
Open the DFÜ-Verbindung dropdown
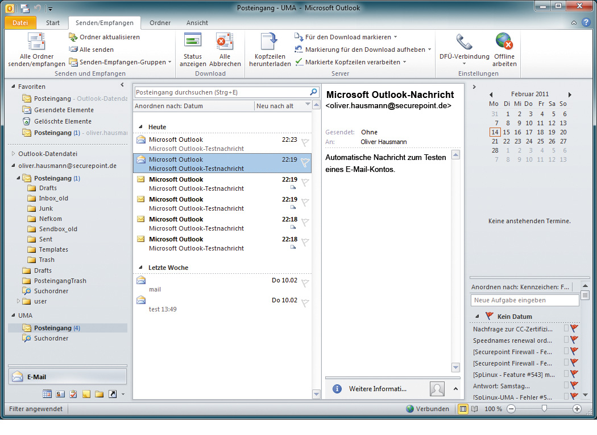click(464, 50)
